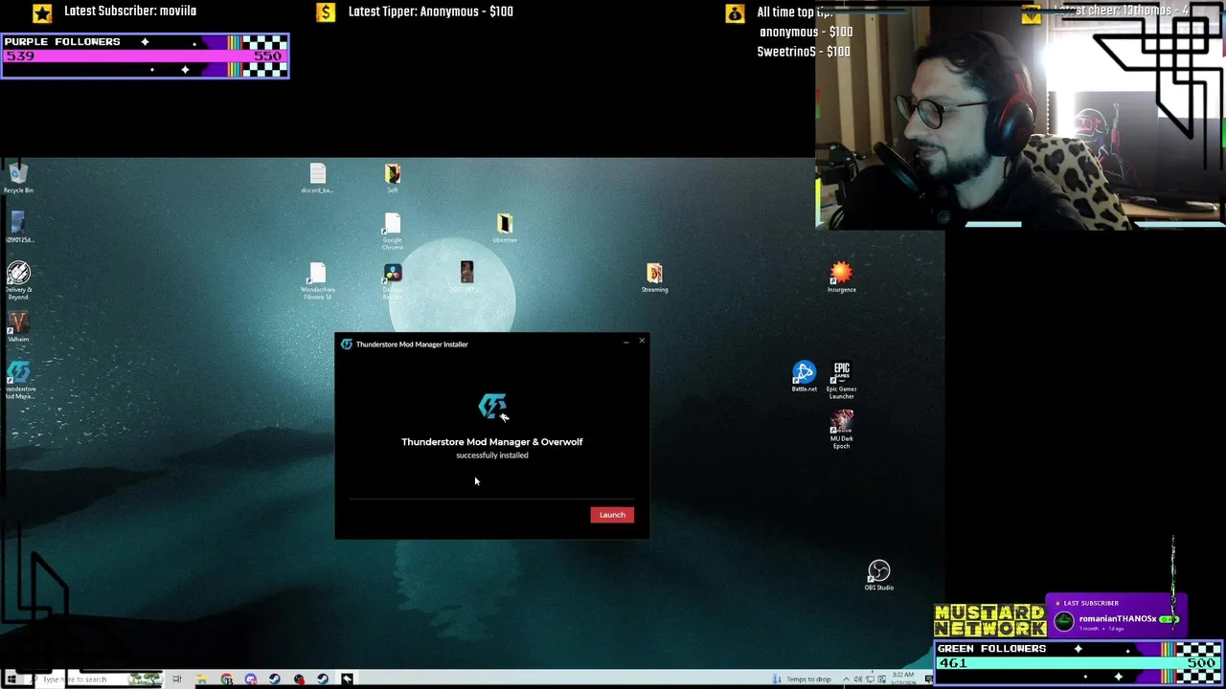1226x689 pixels.
Task: Click the weather widget 'Temps to drop'
Action: pyautogui.click(x=803, y=679)
